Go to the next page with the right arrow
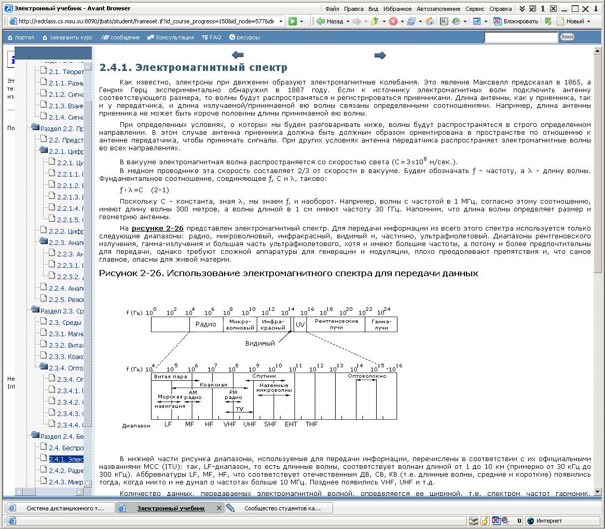This screenshot has width=605, height=529. coord(380,55)
